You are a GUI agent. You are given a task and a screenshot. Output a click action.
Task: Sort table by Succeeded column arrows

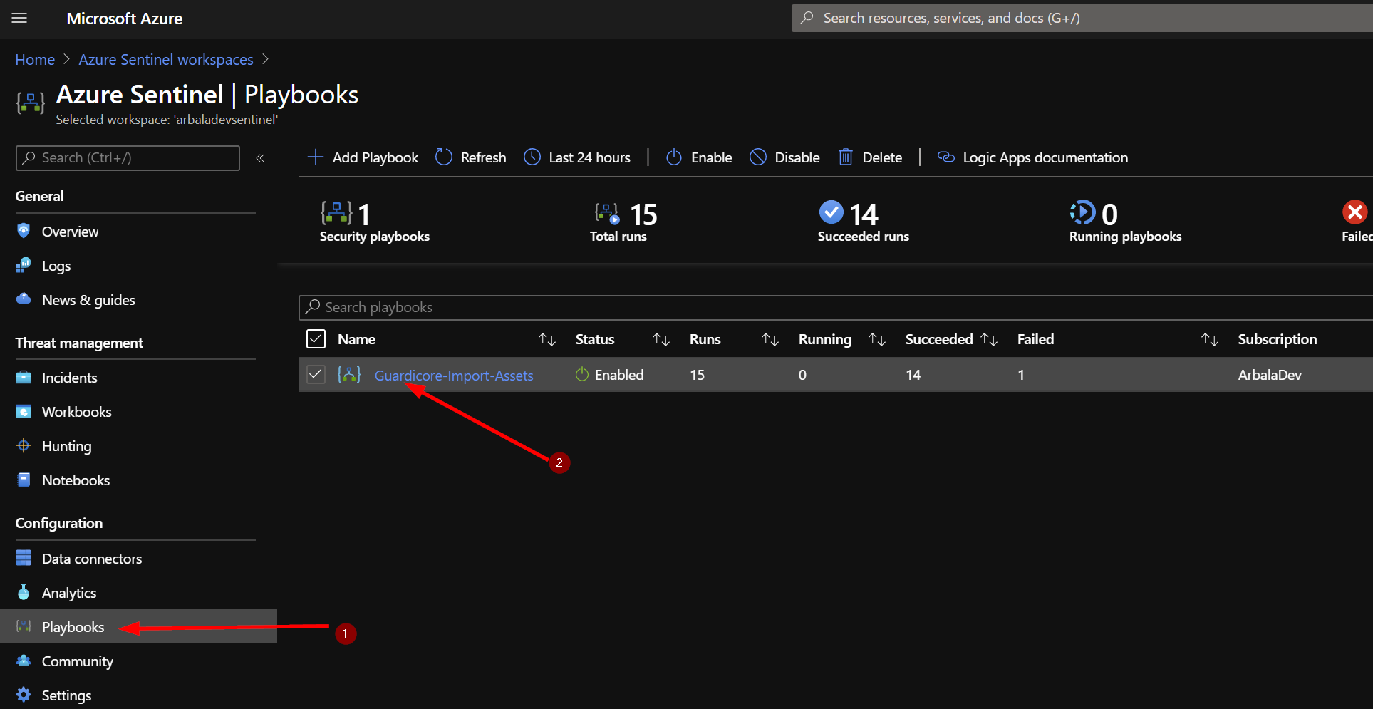pos(989,339)
